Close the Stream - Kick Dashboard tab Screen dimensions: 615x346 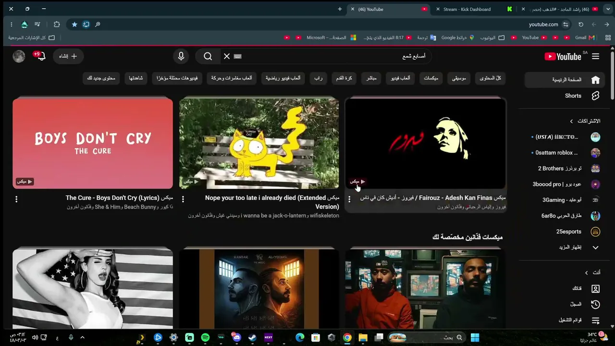click(x=438, y=9)
